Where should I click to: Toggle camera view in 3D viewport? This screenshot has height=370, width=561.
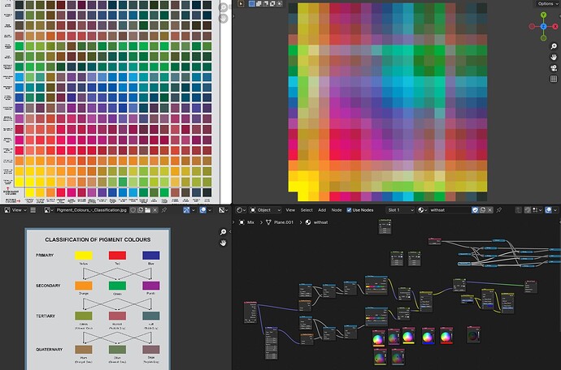pyautogui.click(x=554, y=68)
